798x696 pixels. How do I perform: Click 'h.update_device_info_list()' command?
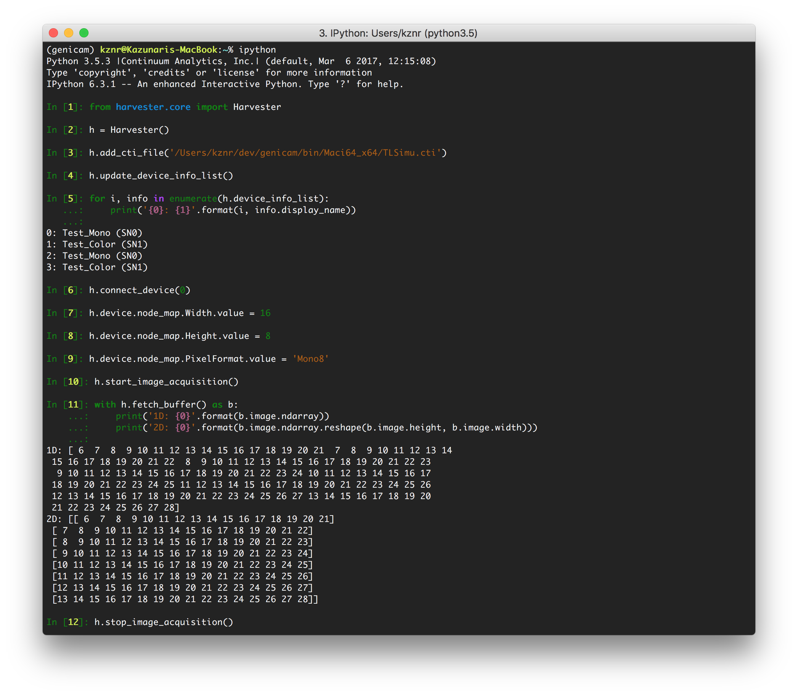(x=161, y=176)
